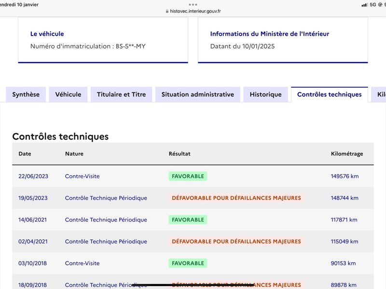Viewport: 386px width, 289px height.
Task: Open the Synthèse tab
Action: pos(26,94)
